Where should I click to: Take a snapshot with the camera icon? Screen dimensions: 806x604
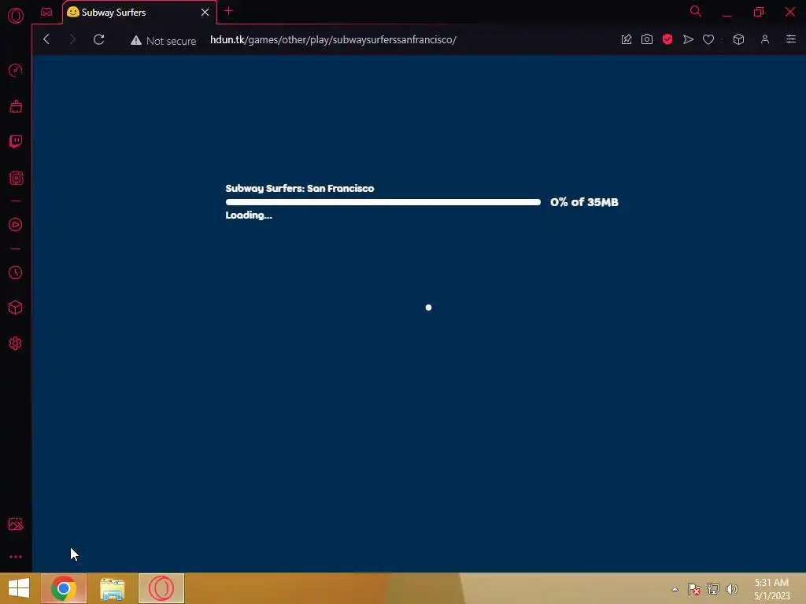647,39
